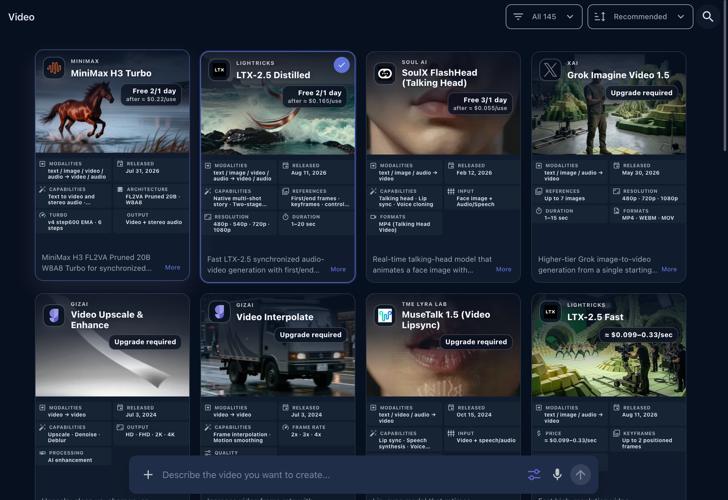Click the Free 2/1 day badge on MiniMax H3 Turbo

coord(151,95)
